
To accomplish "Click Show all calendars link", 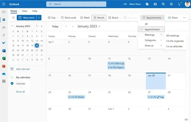I will point(20,92).
